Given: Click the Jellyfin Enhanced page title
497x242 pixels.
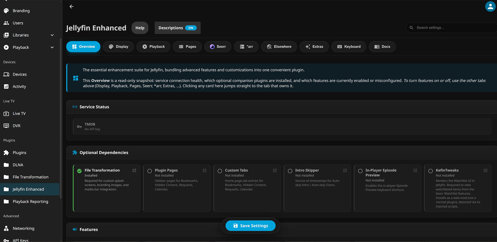Looking at the screenshot, I should (x=96, y=28).
